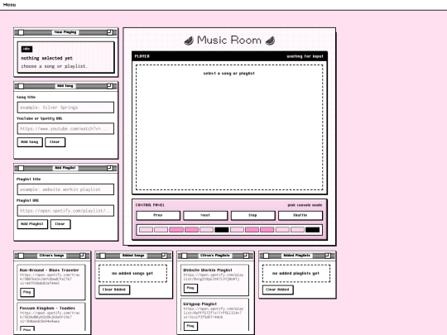
Task: Click the close box of Now Playing window
Action: [21, 32]
